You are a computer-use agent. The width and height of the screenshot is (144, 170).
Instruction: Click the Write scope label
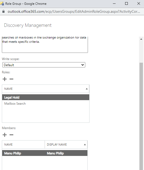click(11, 59)
